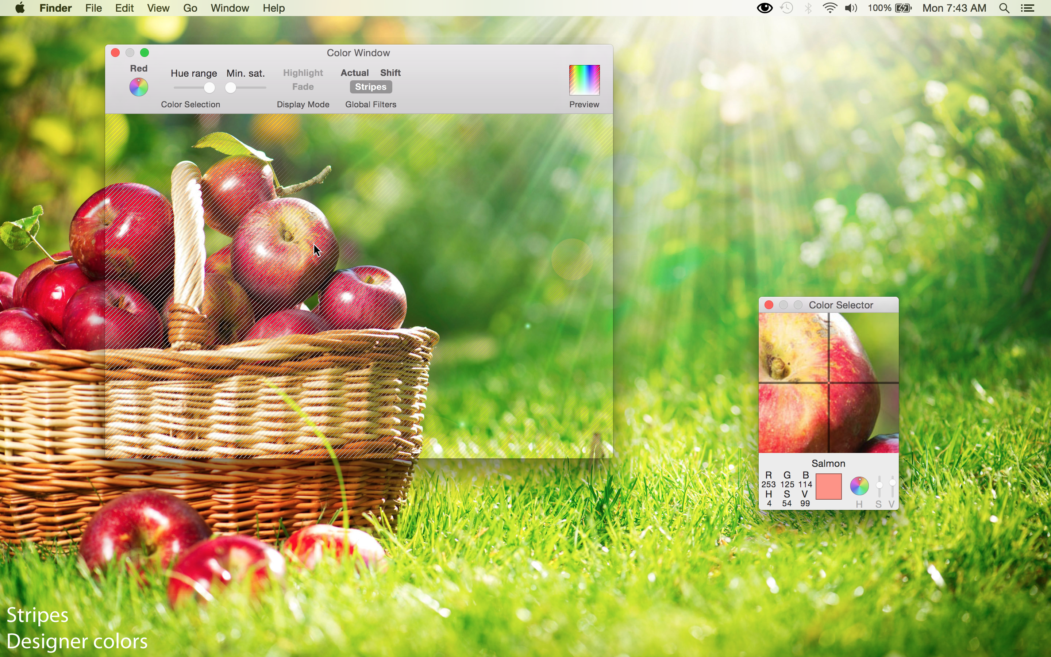Click the Red color name label
The height and width of the screenshot is (657, 1051).
[x=139, y=68]
